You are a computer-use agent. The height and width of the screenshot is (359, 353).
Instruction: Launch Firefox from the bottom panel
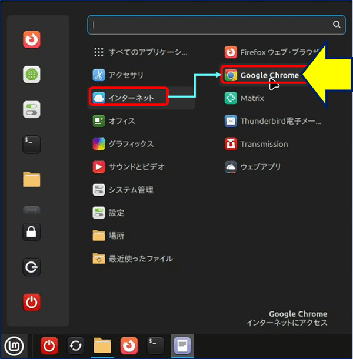[129, 345]
